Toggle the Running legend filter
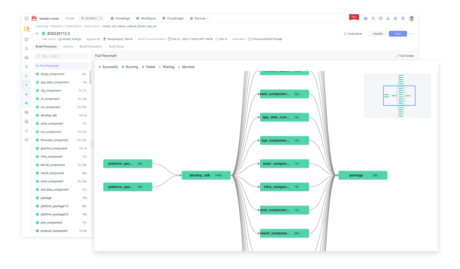The width and height of the screenshot is (460, 269). click(130, 67)
